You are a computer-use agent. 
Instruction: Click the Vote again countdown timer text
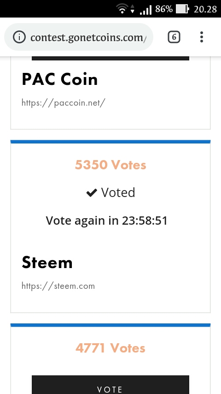107,221
